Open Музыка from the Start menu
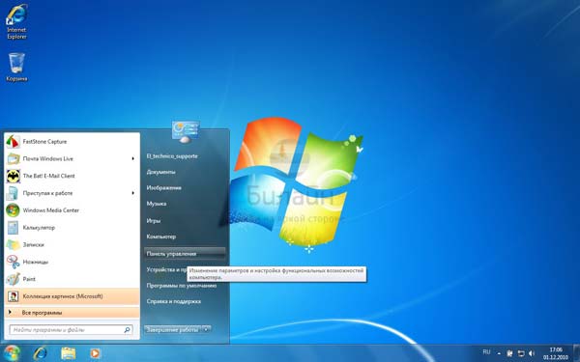Screen dimensions: 580x362 (x=157, y=204)
